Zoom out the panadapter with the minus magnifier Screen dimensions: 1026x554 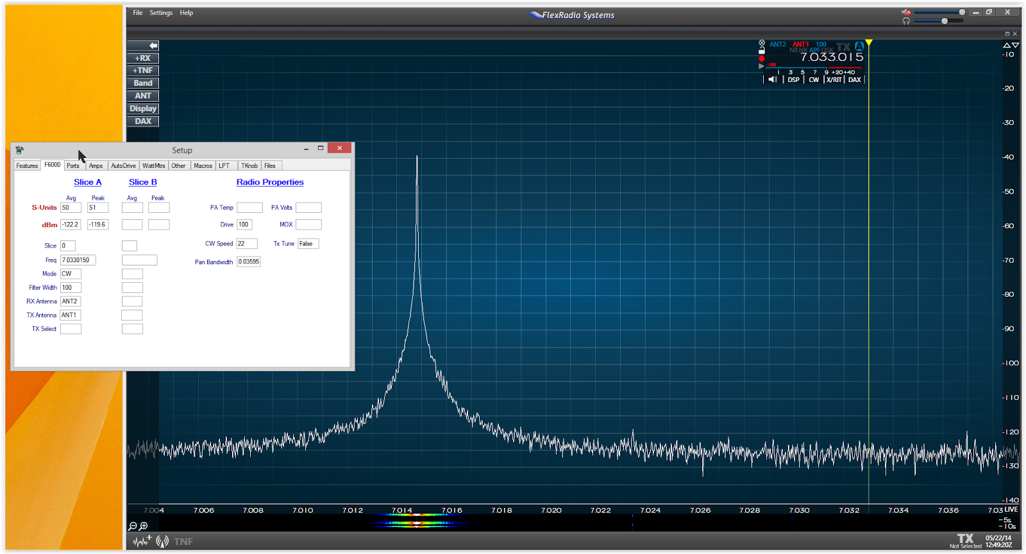pyautogui.click(x=133, y=526)
